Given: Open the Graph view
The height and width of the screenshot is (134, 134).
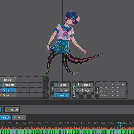Looking at the screenshot, I should coord(12,110).
